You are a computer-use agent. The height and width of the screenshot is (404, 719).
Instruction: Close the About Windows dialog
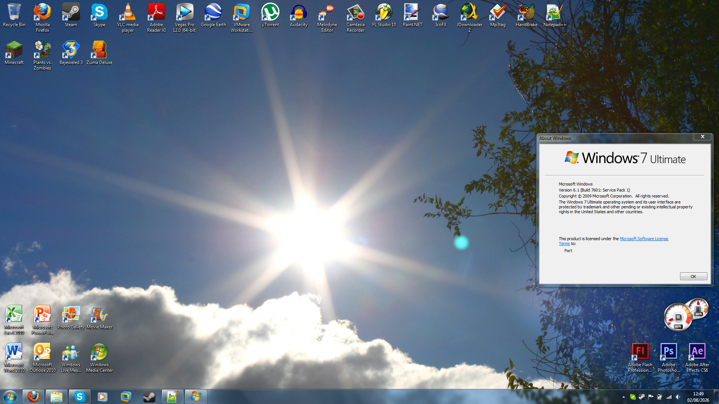click(703, 137)
